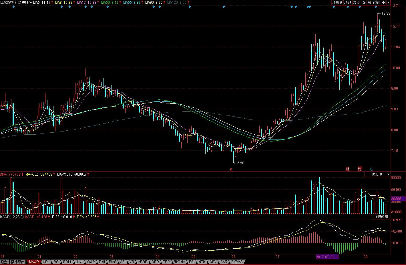
Task: Click the 日线(复权) period label
Action: 8,3
